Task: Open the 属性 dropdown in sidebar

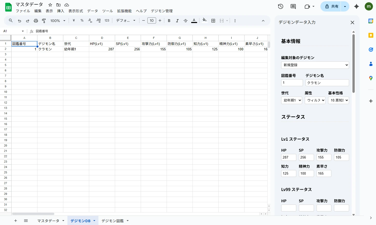Action: point(315,100)
